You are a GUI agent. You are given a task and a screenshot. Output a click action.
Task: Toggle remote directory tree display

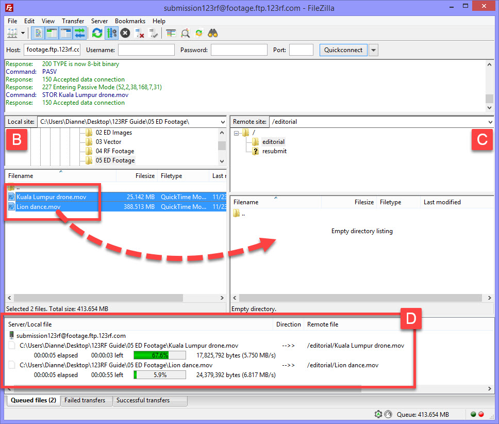coord(65,33)
